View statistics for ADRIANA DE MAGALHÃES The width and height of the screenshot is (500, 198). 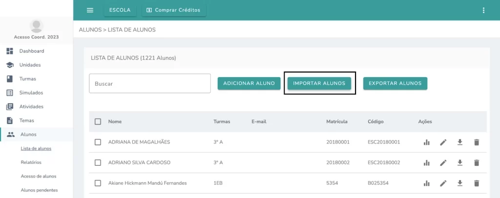[426, 142]
